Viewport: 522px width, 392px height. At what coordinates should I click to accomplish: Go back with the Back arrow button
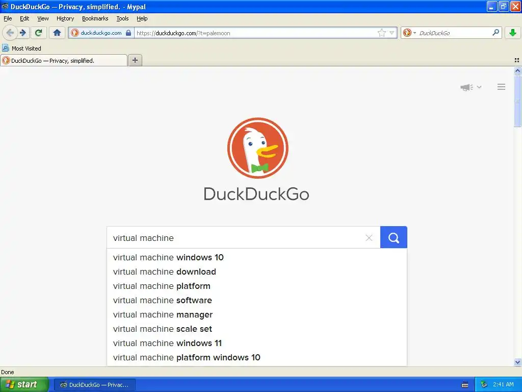coord(10,33)
